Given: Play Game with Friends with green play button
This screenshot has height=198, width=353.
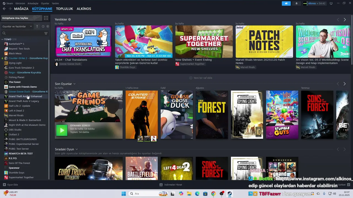Looking at the screenshot, I should click(62, 130).
